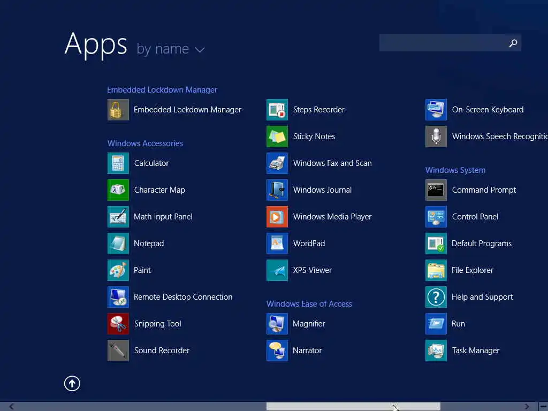This screenshot has height=411, width=548.
Task: Open the On-Screen Keyboard icon
Action: click(x=436, y=110)
